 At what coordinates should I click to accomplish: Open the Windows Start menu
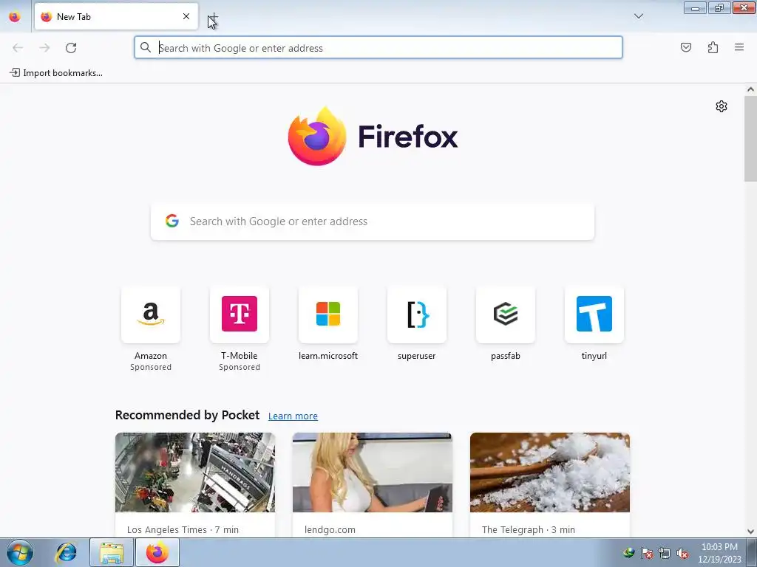tap(20, 552)
